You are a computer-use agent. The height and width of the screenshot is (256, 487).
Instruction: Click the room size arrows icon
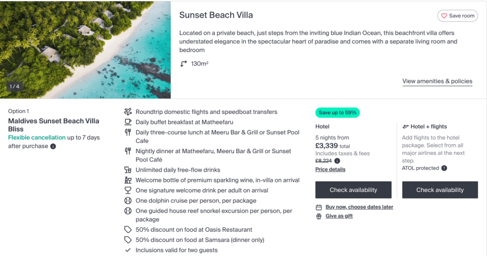click(x=184, y=64)
